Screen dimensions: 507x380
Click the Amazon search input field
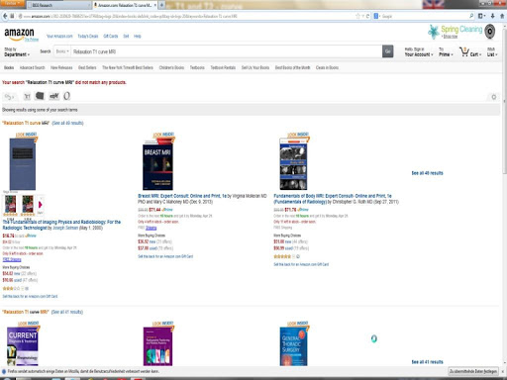pyautogui.click(x=226, y=51)
